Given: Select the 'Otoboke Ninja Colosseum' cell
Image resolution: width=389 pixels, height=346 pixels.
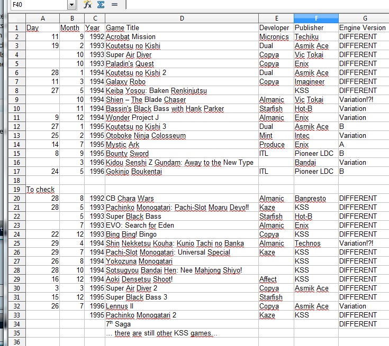Looking at the screenshot, I should tap(182, 135).
